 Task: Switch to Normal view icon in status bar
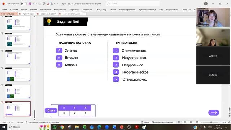[x=179, y=122]
